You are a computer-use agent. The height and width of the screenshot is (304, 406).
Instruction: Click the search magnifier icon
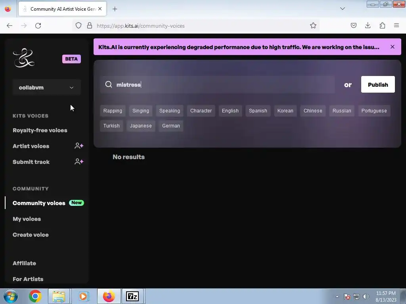point(109,85)
